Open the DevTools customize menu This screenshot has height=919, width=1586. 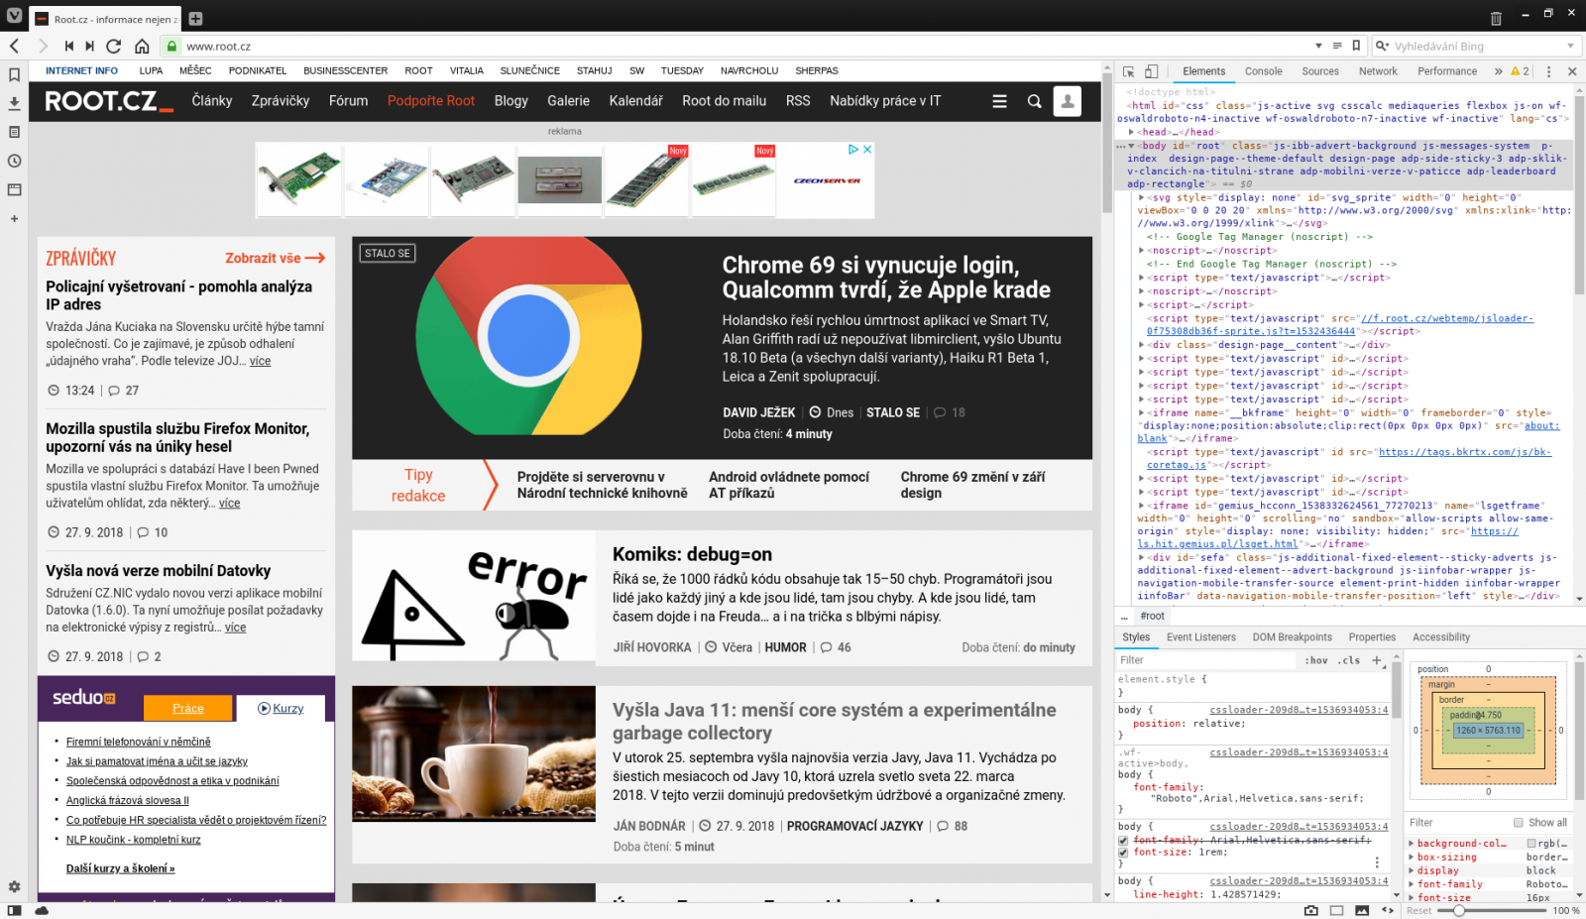pos(1548,71)
